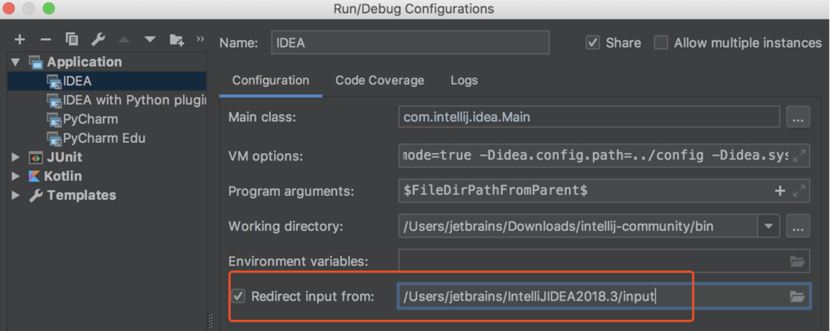The height and width of the screenshot is (331, 830).
Task: Click into the Name field
Action: [410, 43]
